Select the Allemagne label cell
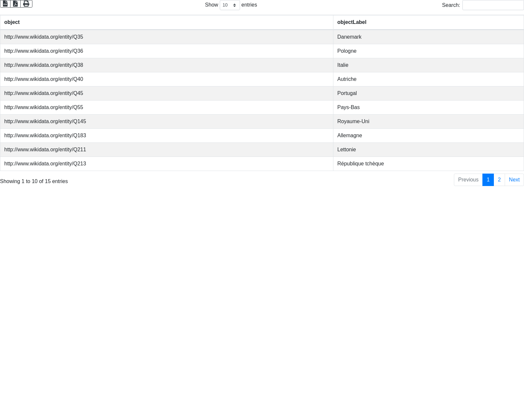524x393 pixels. pyautogui.click(x=349, y=136)
